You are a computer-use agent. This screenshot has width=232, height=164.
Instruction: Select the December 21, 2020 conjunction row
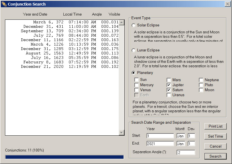[62, 66]
